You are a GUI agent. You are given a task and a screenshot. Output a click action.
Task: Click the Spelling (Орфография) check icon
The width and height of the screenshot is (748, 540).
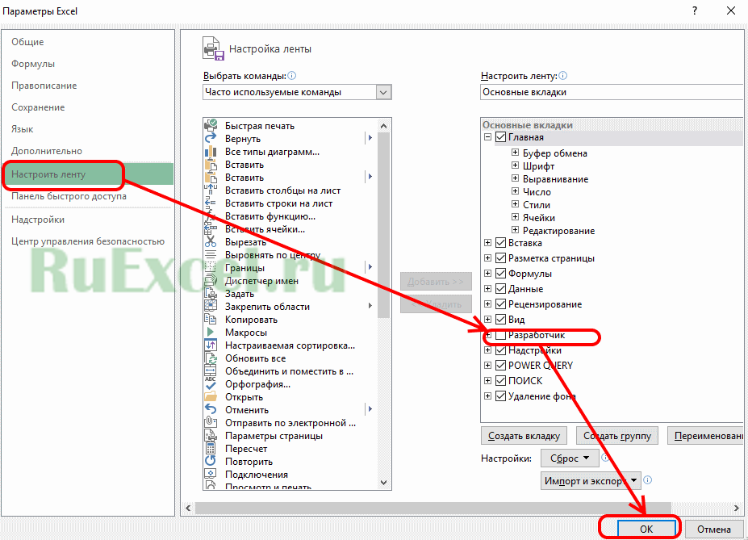coord(211,383)
